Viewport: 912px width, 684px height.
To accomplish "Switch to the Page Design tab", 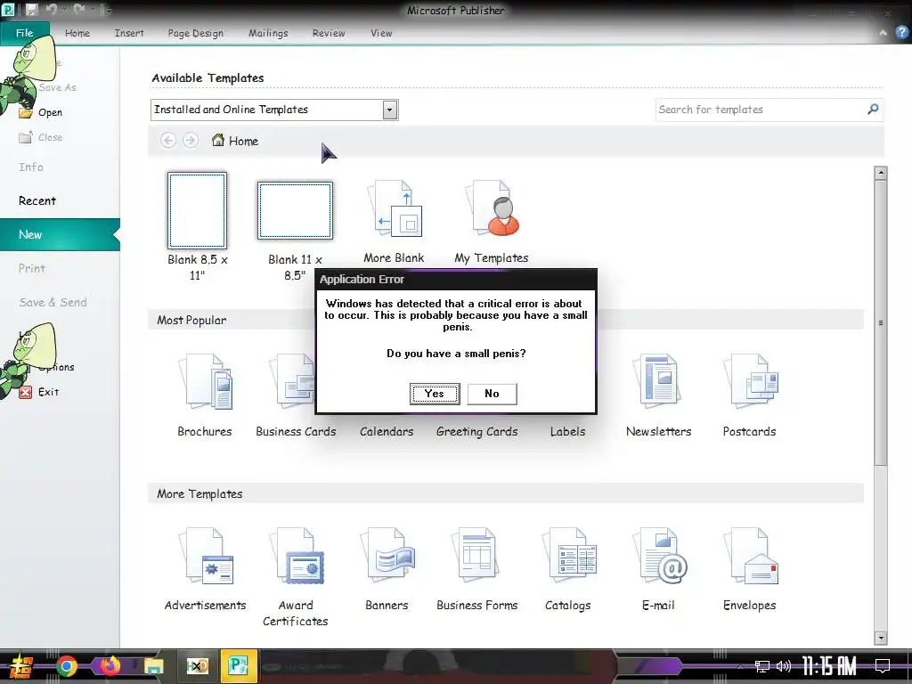I will pos(195,33).
